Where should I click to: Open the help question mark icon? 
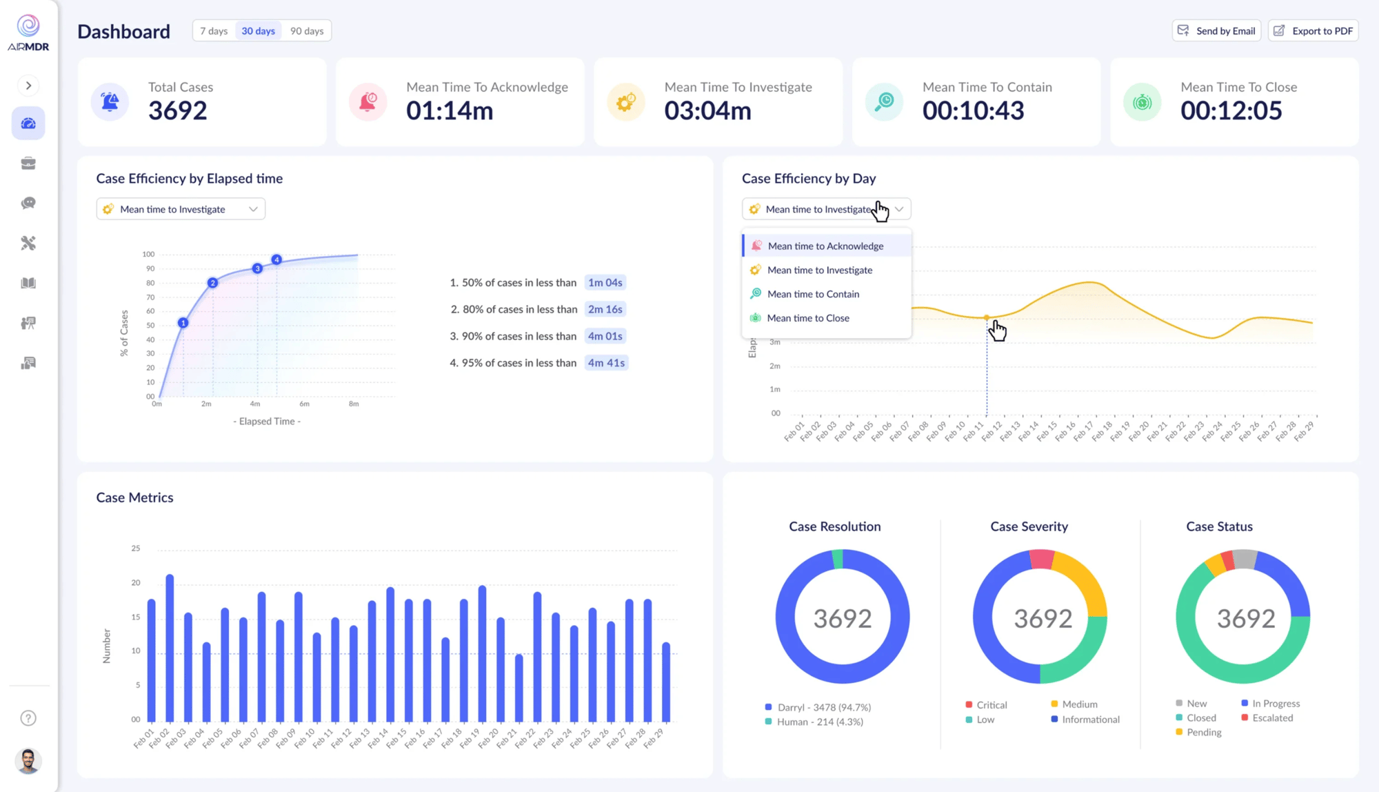click(x=28, y=717)
